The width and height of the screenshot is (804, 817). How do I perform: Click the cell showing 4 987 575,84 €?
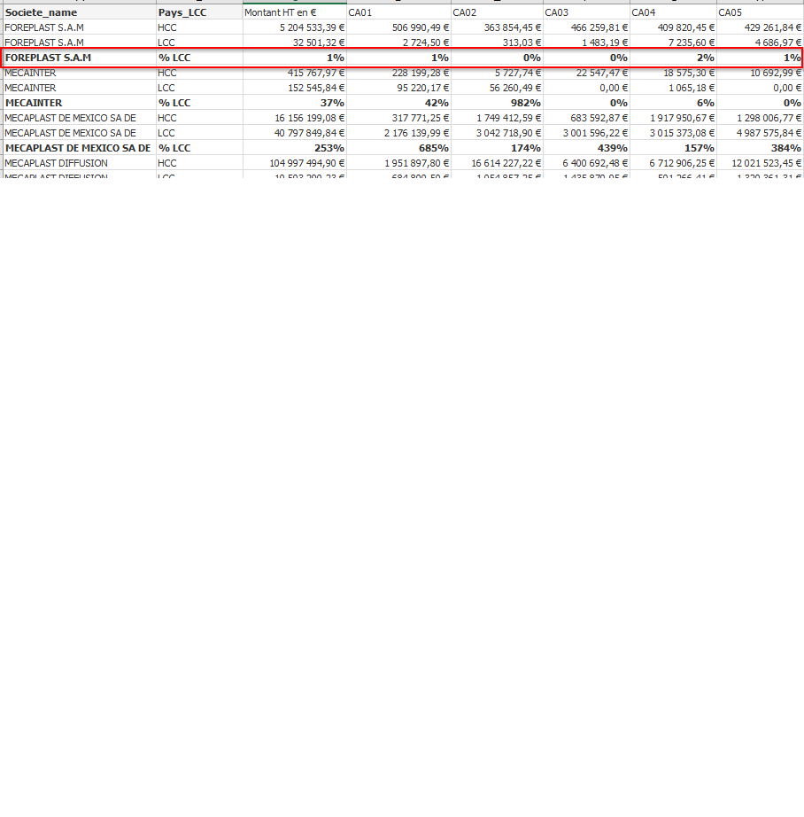click(x=761, y=133)
